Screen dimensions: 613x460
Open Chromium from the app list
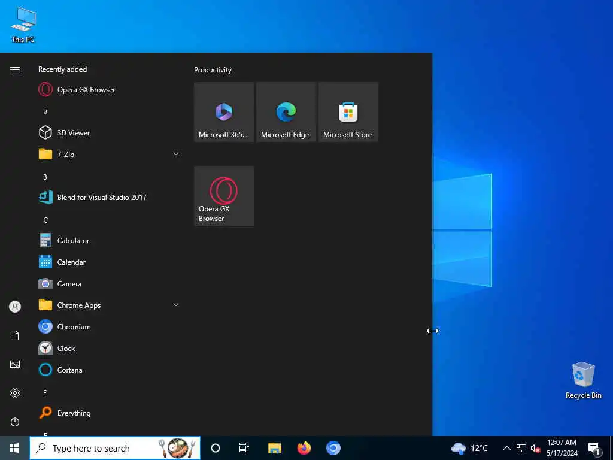click(109, 326)
